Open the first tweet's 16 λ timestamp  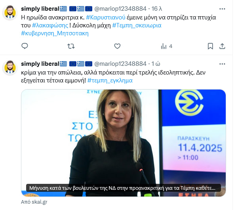point(157,9)
